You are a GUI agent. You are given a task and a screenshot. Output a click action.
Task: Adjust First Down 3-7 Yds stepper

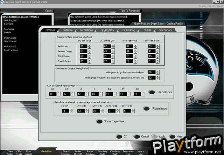pos(113,46)
